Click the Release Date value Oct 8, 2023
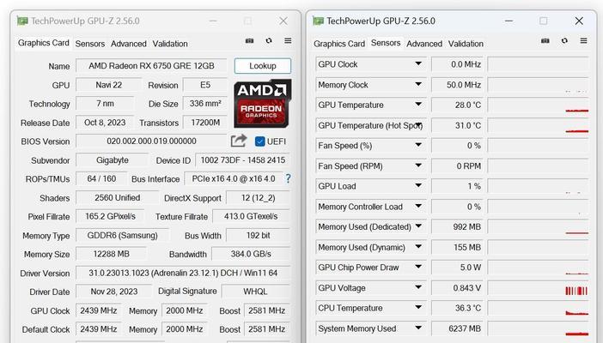Image resolution: width=603 pixels, height=343 pixels. tap(105, 122)
